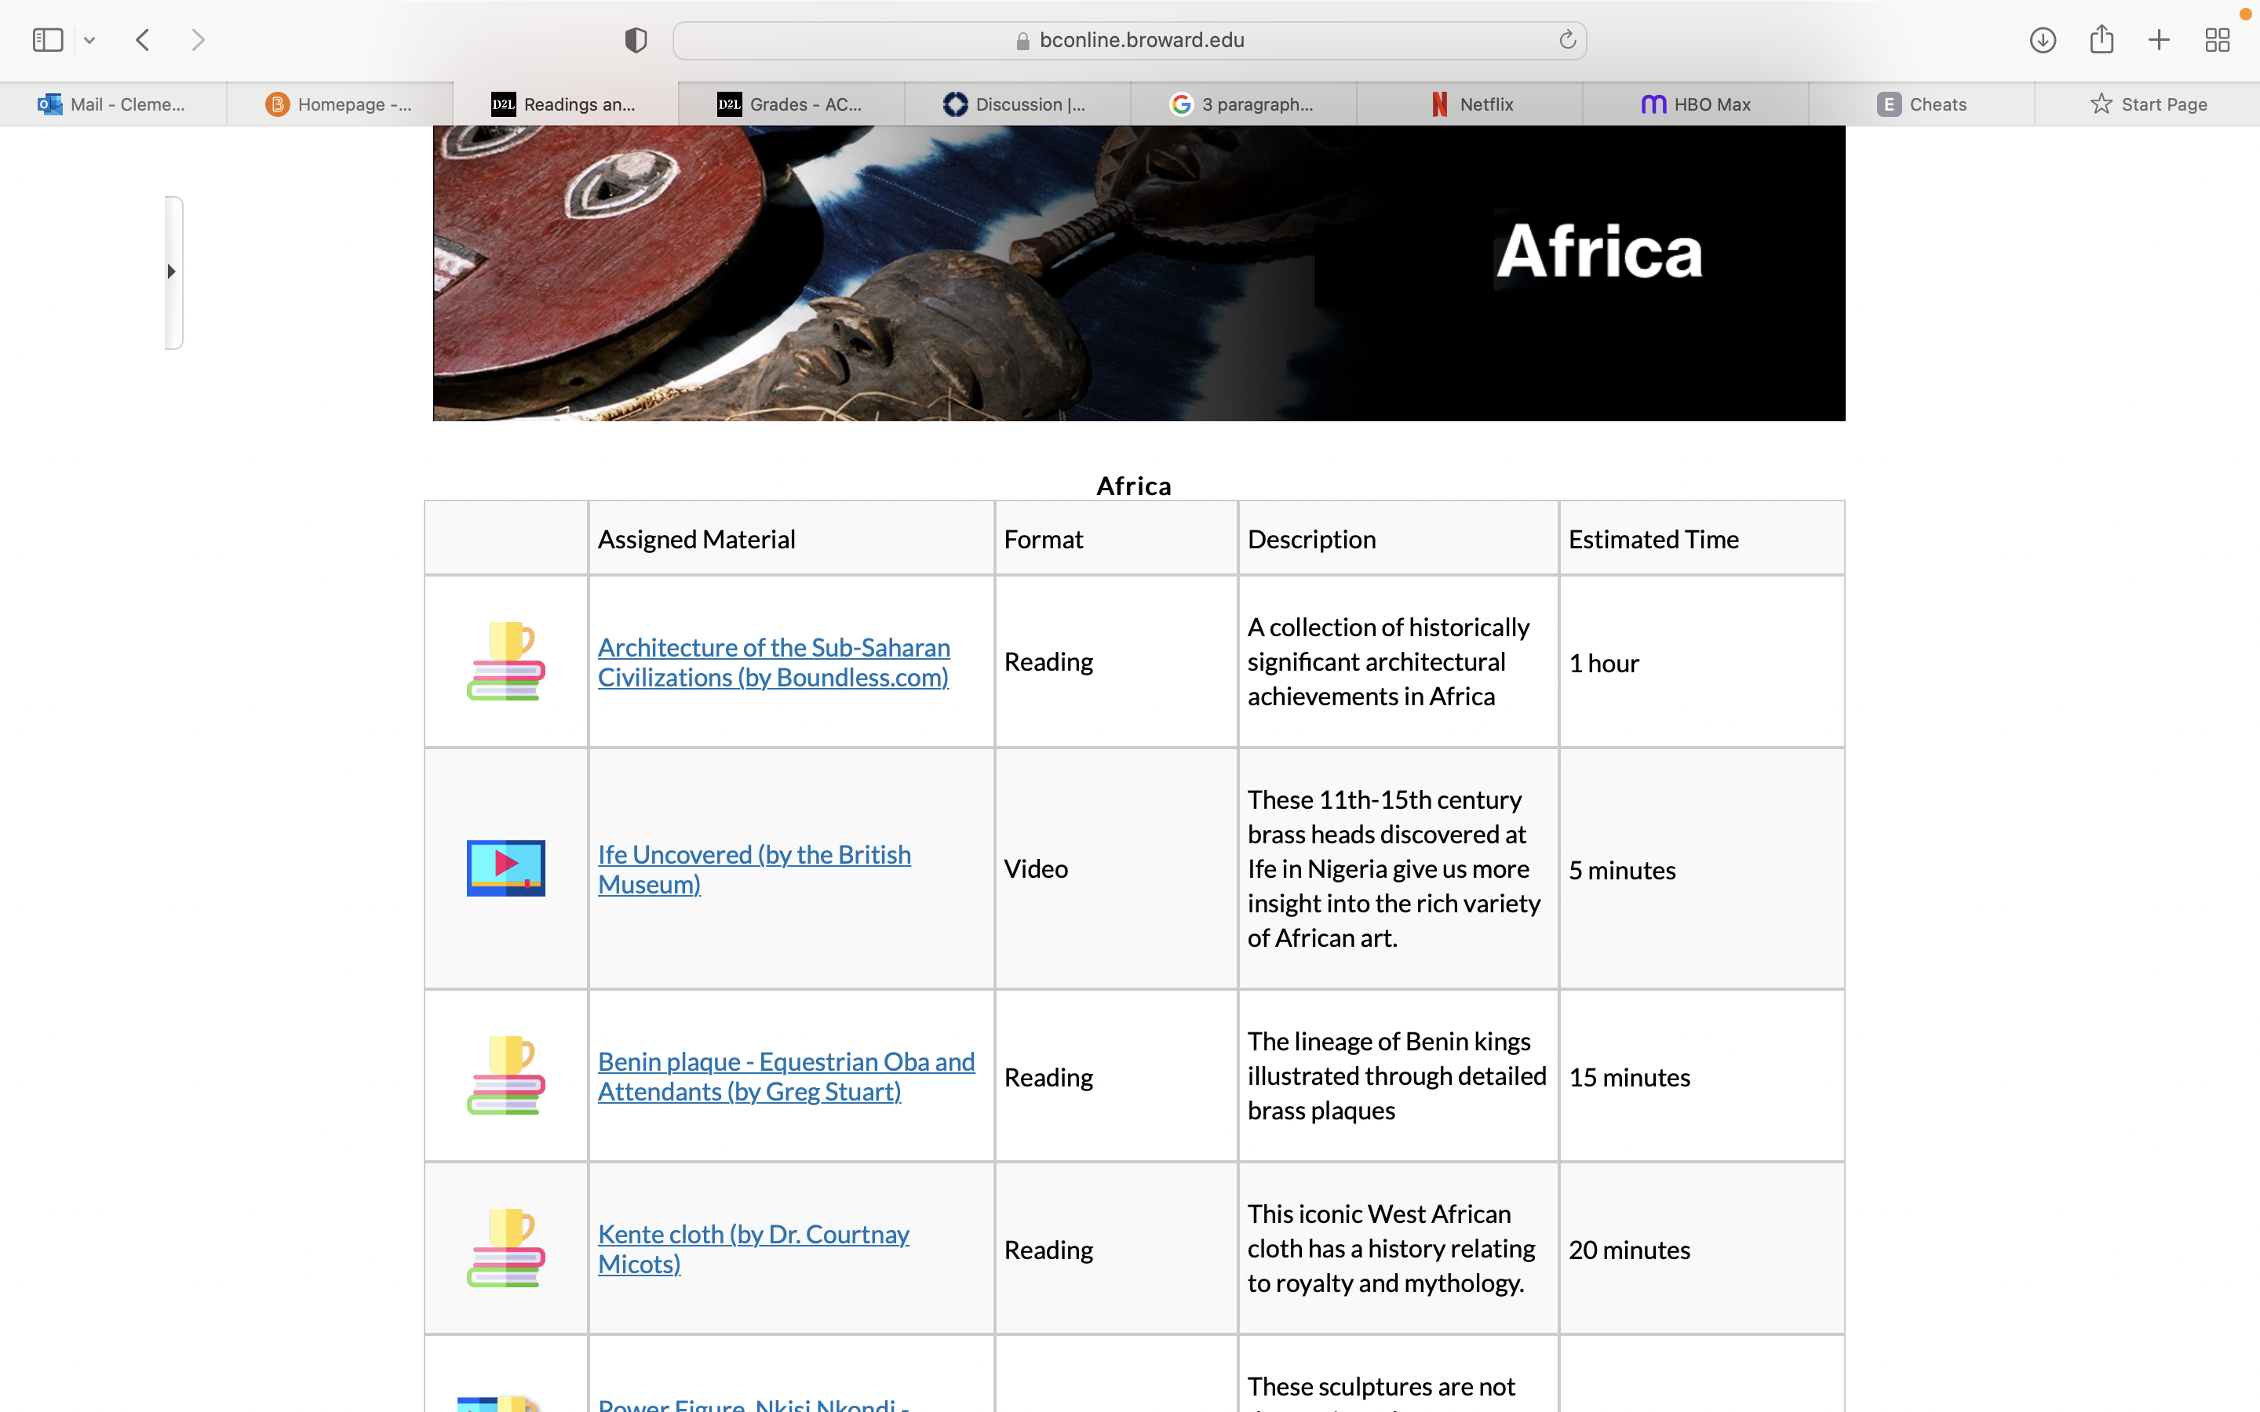Switch to the Grades tab
The height and width of the screenshot is (1412, 2260).
pos(791,104)
